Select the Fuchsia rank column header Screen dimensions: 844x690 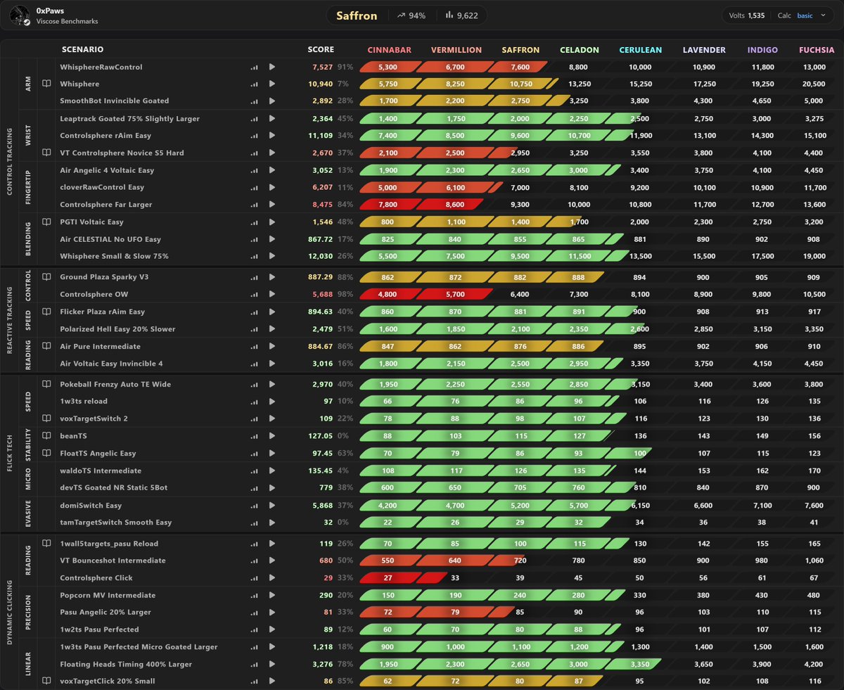click(817, 50)
